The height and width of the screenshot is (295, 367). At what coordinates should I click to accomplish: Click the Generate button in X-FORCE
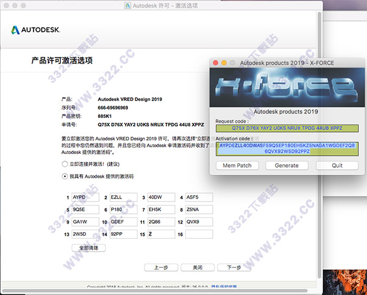coord(287,166)
